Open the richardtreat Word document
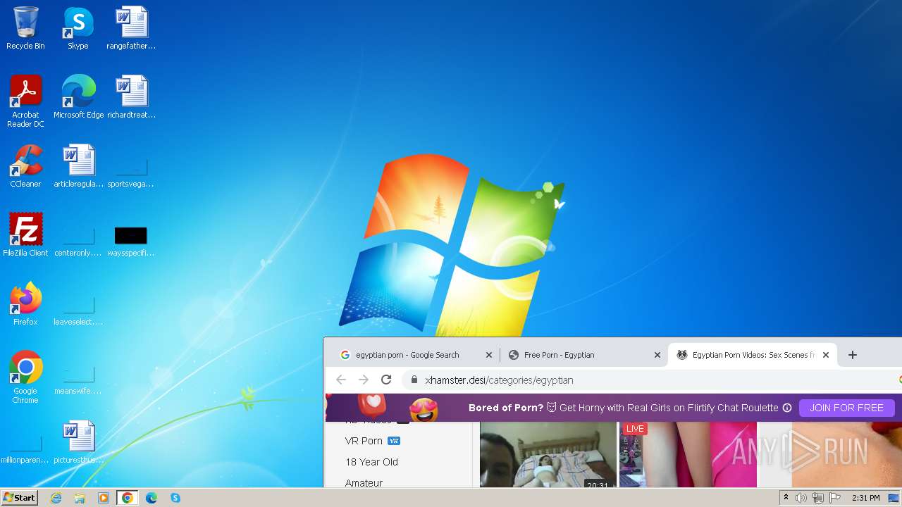 131,96
